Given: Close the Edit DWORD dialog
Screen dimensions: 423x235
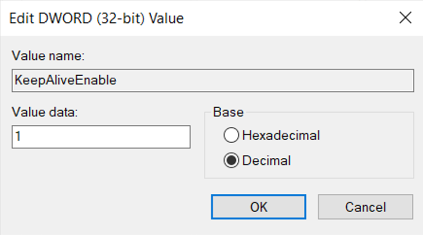Looking at the screenshot, I should (405, 18).
